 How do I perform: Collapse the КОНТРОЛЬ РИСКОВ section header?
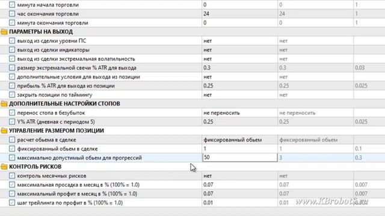click(x=35, y=167)
